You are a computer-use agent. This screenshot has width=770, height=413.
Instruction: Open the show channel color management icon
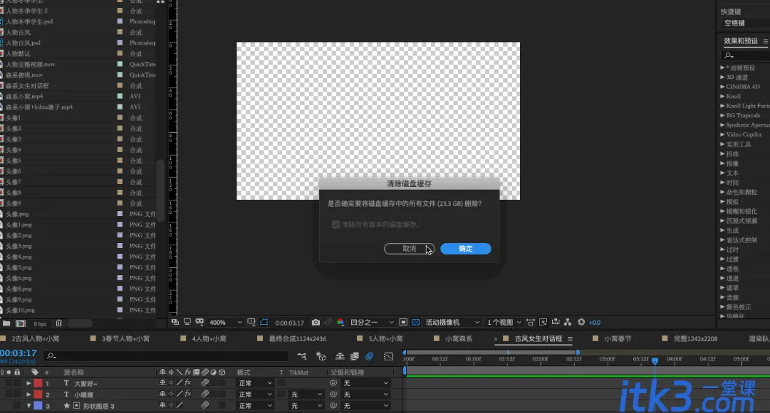(340, 322)
